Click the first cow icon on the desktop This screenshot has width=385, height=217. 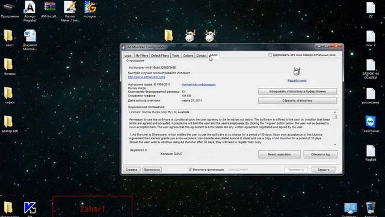click(x=190, y=36)
